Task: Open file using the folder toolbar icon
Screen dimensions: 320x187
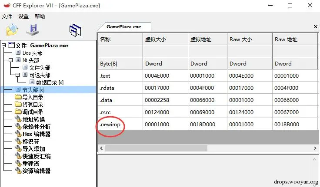Action: (x=12, y=30)
